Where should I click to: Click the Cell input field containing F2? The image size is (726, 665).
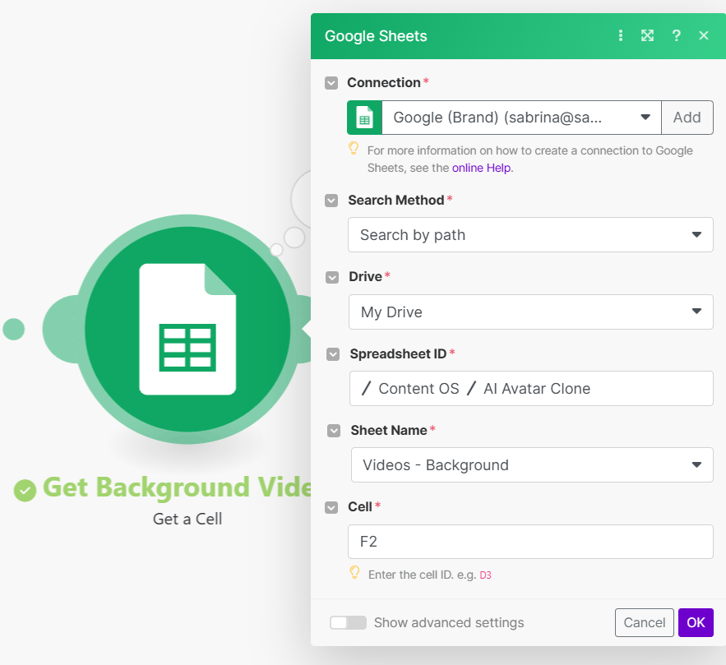pos(530,542)
